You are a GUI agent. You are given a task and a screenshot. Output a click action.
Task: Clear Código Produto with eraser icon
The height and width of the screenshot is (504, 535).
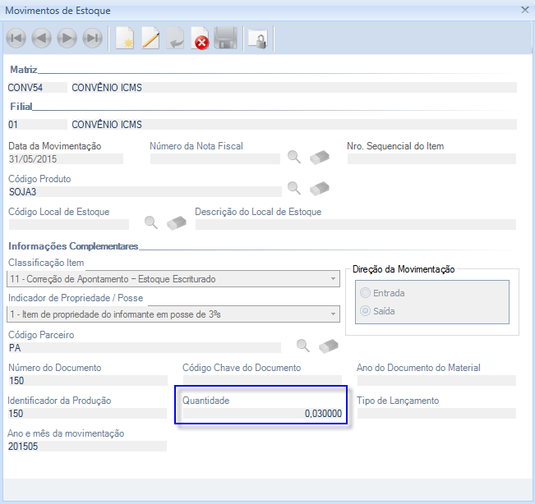[320, 189]
